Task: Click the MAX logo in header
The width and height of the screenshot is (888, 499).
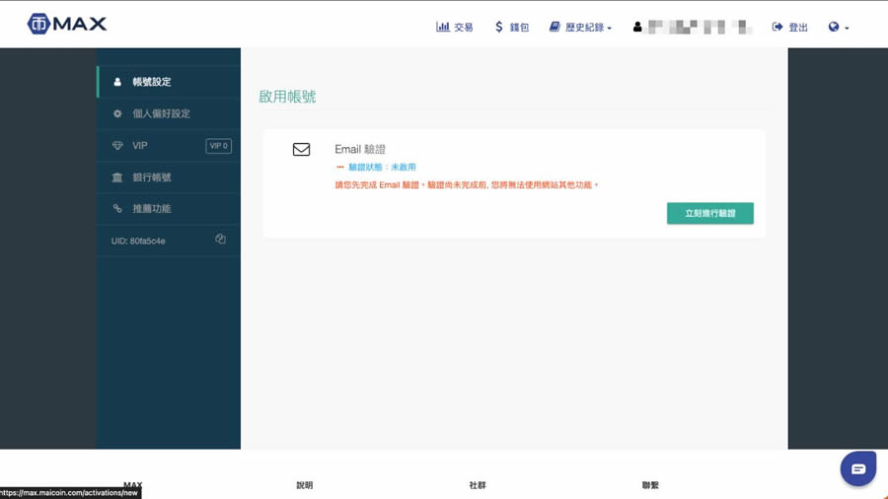Action: 67,25
